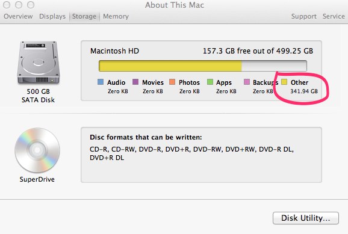348x234 pixels.
Task: Switch to the Overview tab
Action: (18, 16)
